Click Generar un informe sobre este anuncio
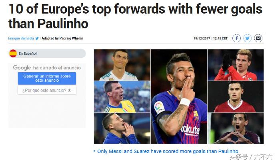 (x=47, y=78)
